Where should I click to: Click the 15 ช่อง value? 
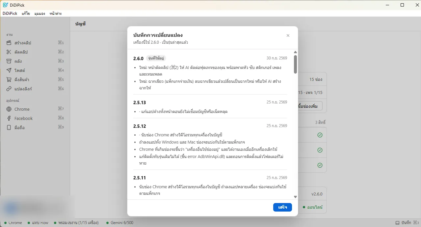(x=316, y=79)
